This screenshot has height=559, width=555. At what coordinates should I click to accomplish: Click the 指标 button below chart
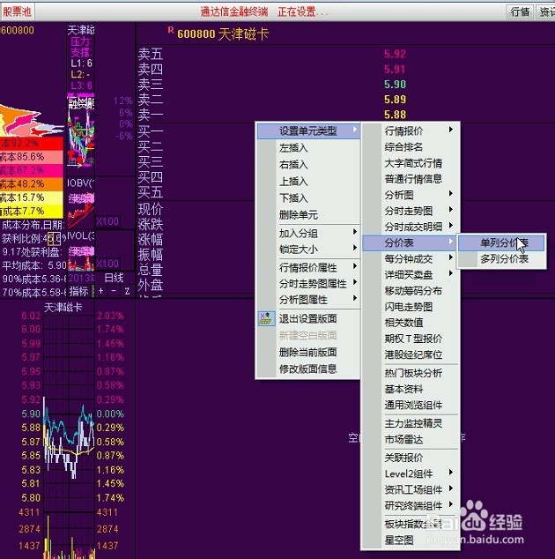click(x=78, y=291)
